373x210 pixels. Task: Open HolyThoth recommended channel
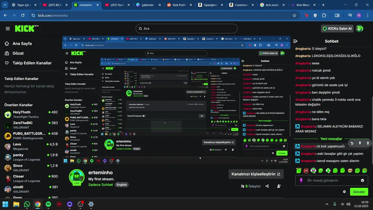[x=31, y=114]
